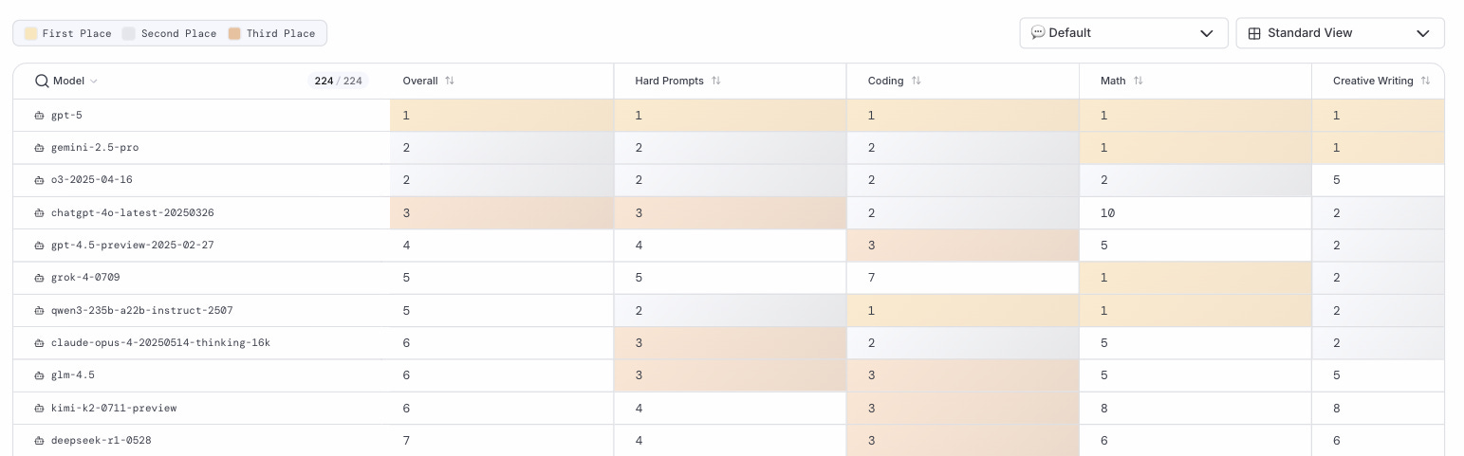This screenshot has height=456, width=1464.
Task: Select the kimi-k2-0711-preview model name
Action: (x=114, y=408)
